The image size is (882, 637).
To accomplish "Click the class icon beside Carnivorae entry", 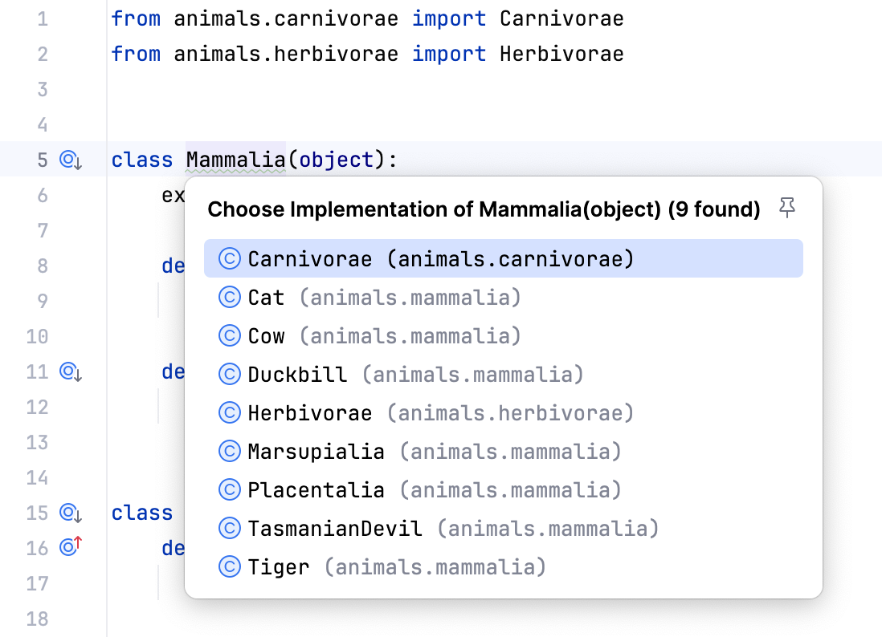I will tap(228, 258).
